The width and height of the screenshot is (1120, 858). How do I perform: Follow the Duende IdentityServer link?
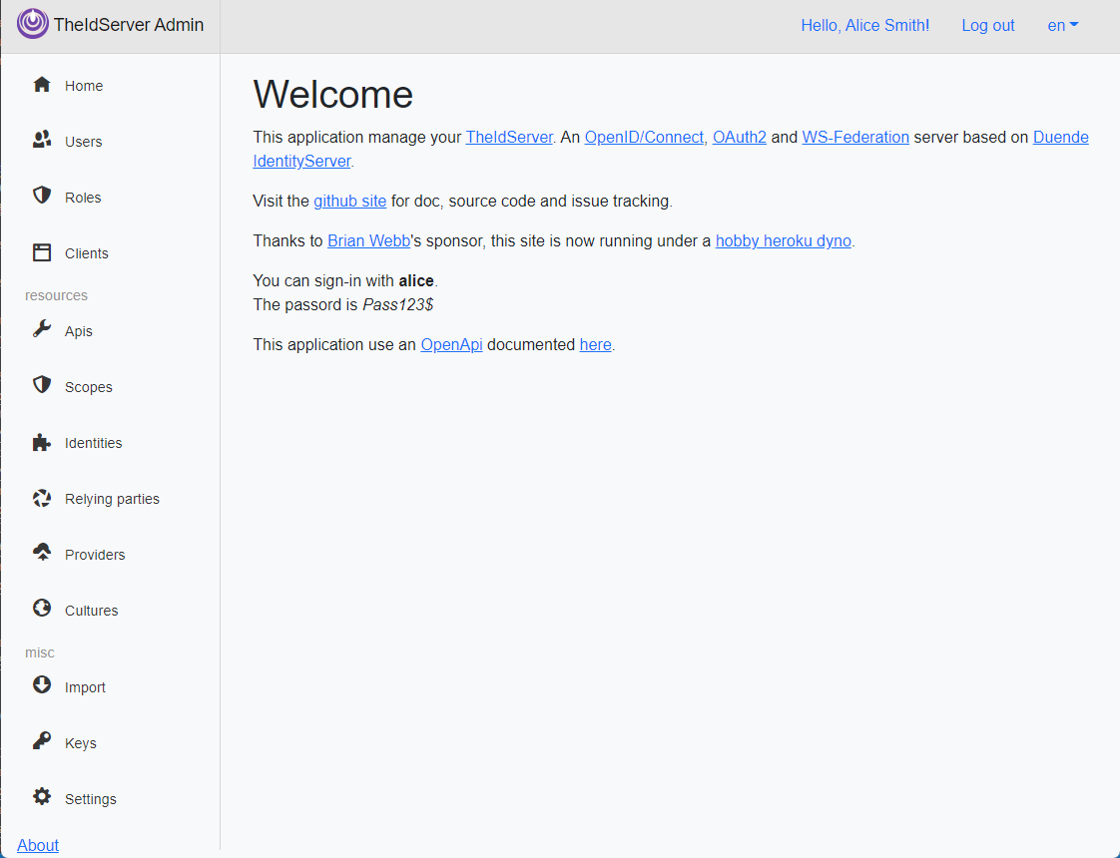[1061, 137]
